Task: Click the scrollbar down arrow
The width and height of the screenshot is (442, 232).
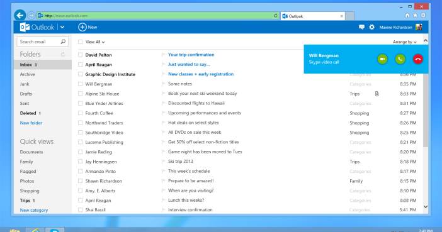Action: pyautogui.click(x=426, y=207)
